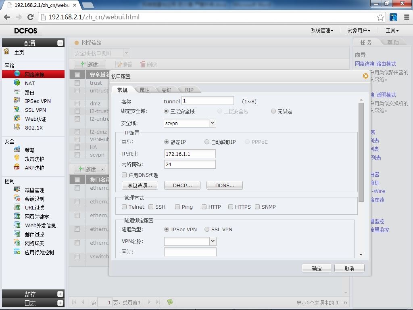Switch to the 属性 tab
The image size is (413, 310).
click(x=145, y=90)
